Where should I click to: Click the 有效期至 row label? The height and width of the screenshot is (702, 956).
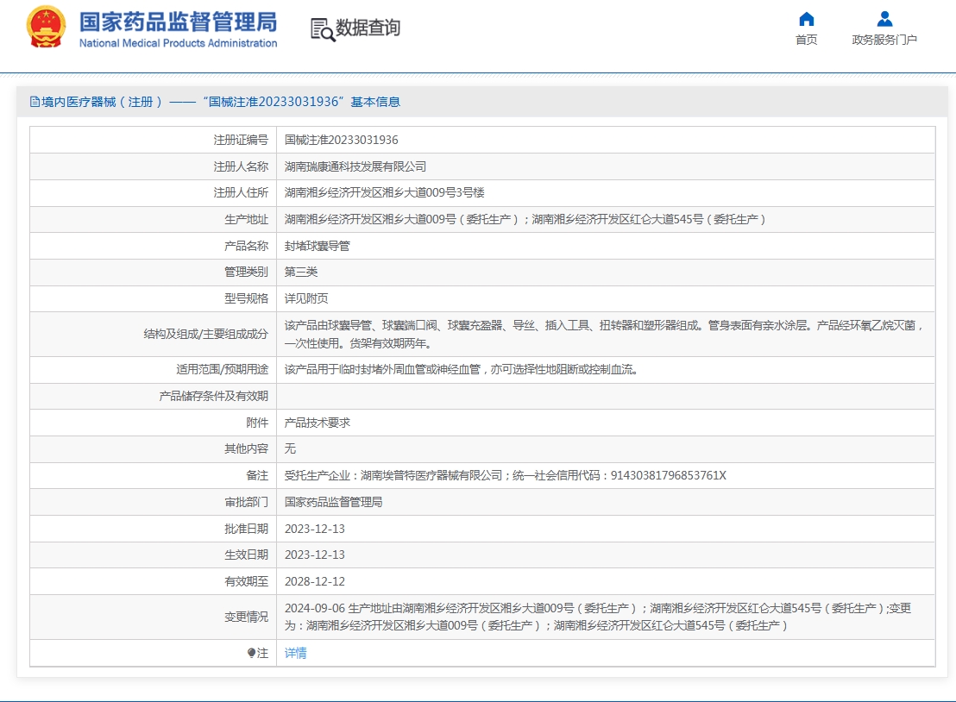pos(246,581)
